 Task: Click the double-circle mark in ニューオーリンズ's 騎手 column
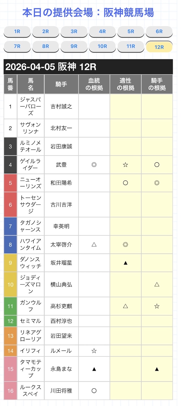point(157,183)
